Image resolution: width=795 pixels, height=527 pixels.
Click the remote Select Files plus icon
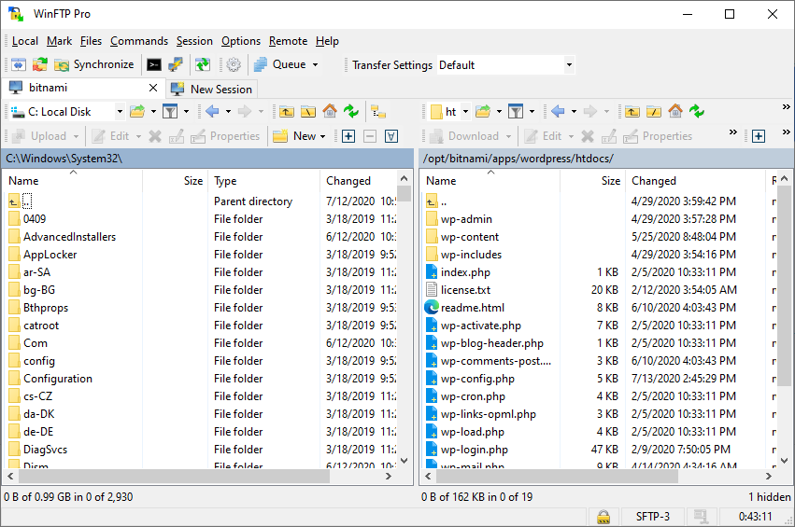759,136
